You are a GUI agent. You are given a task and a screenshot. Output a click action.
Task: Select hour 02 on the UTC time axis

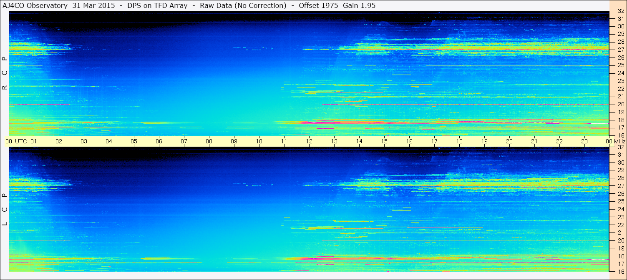[59, 141]
